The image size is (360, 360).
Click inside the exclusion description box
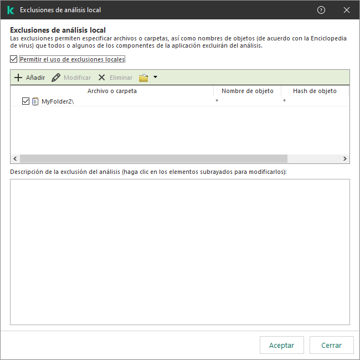click(x=180, y=252)
